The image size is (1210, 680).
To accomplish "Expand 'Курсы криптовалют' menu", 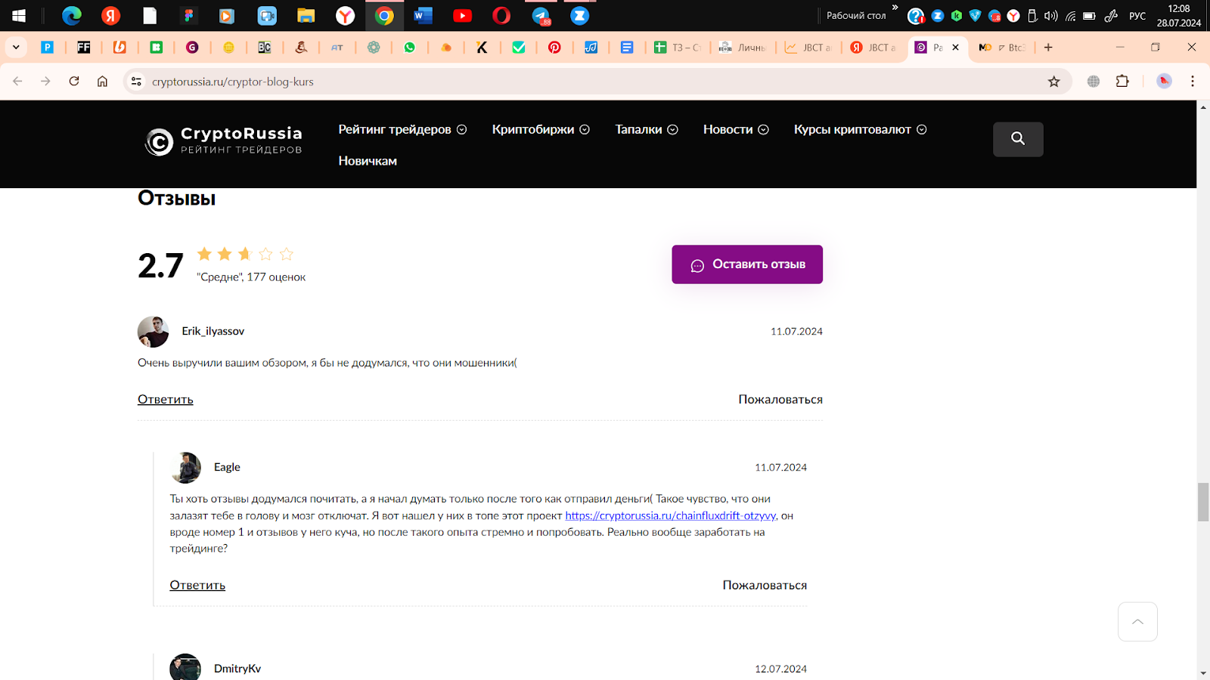I will [860, 129].
